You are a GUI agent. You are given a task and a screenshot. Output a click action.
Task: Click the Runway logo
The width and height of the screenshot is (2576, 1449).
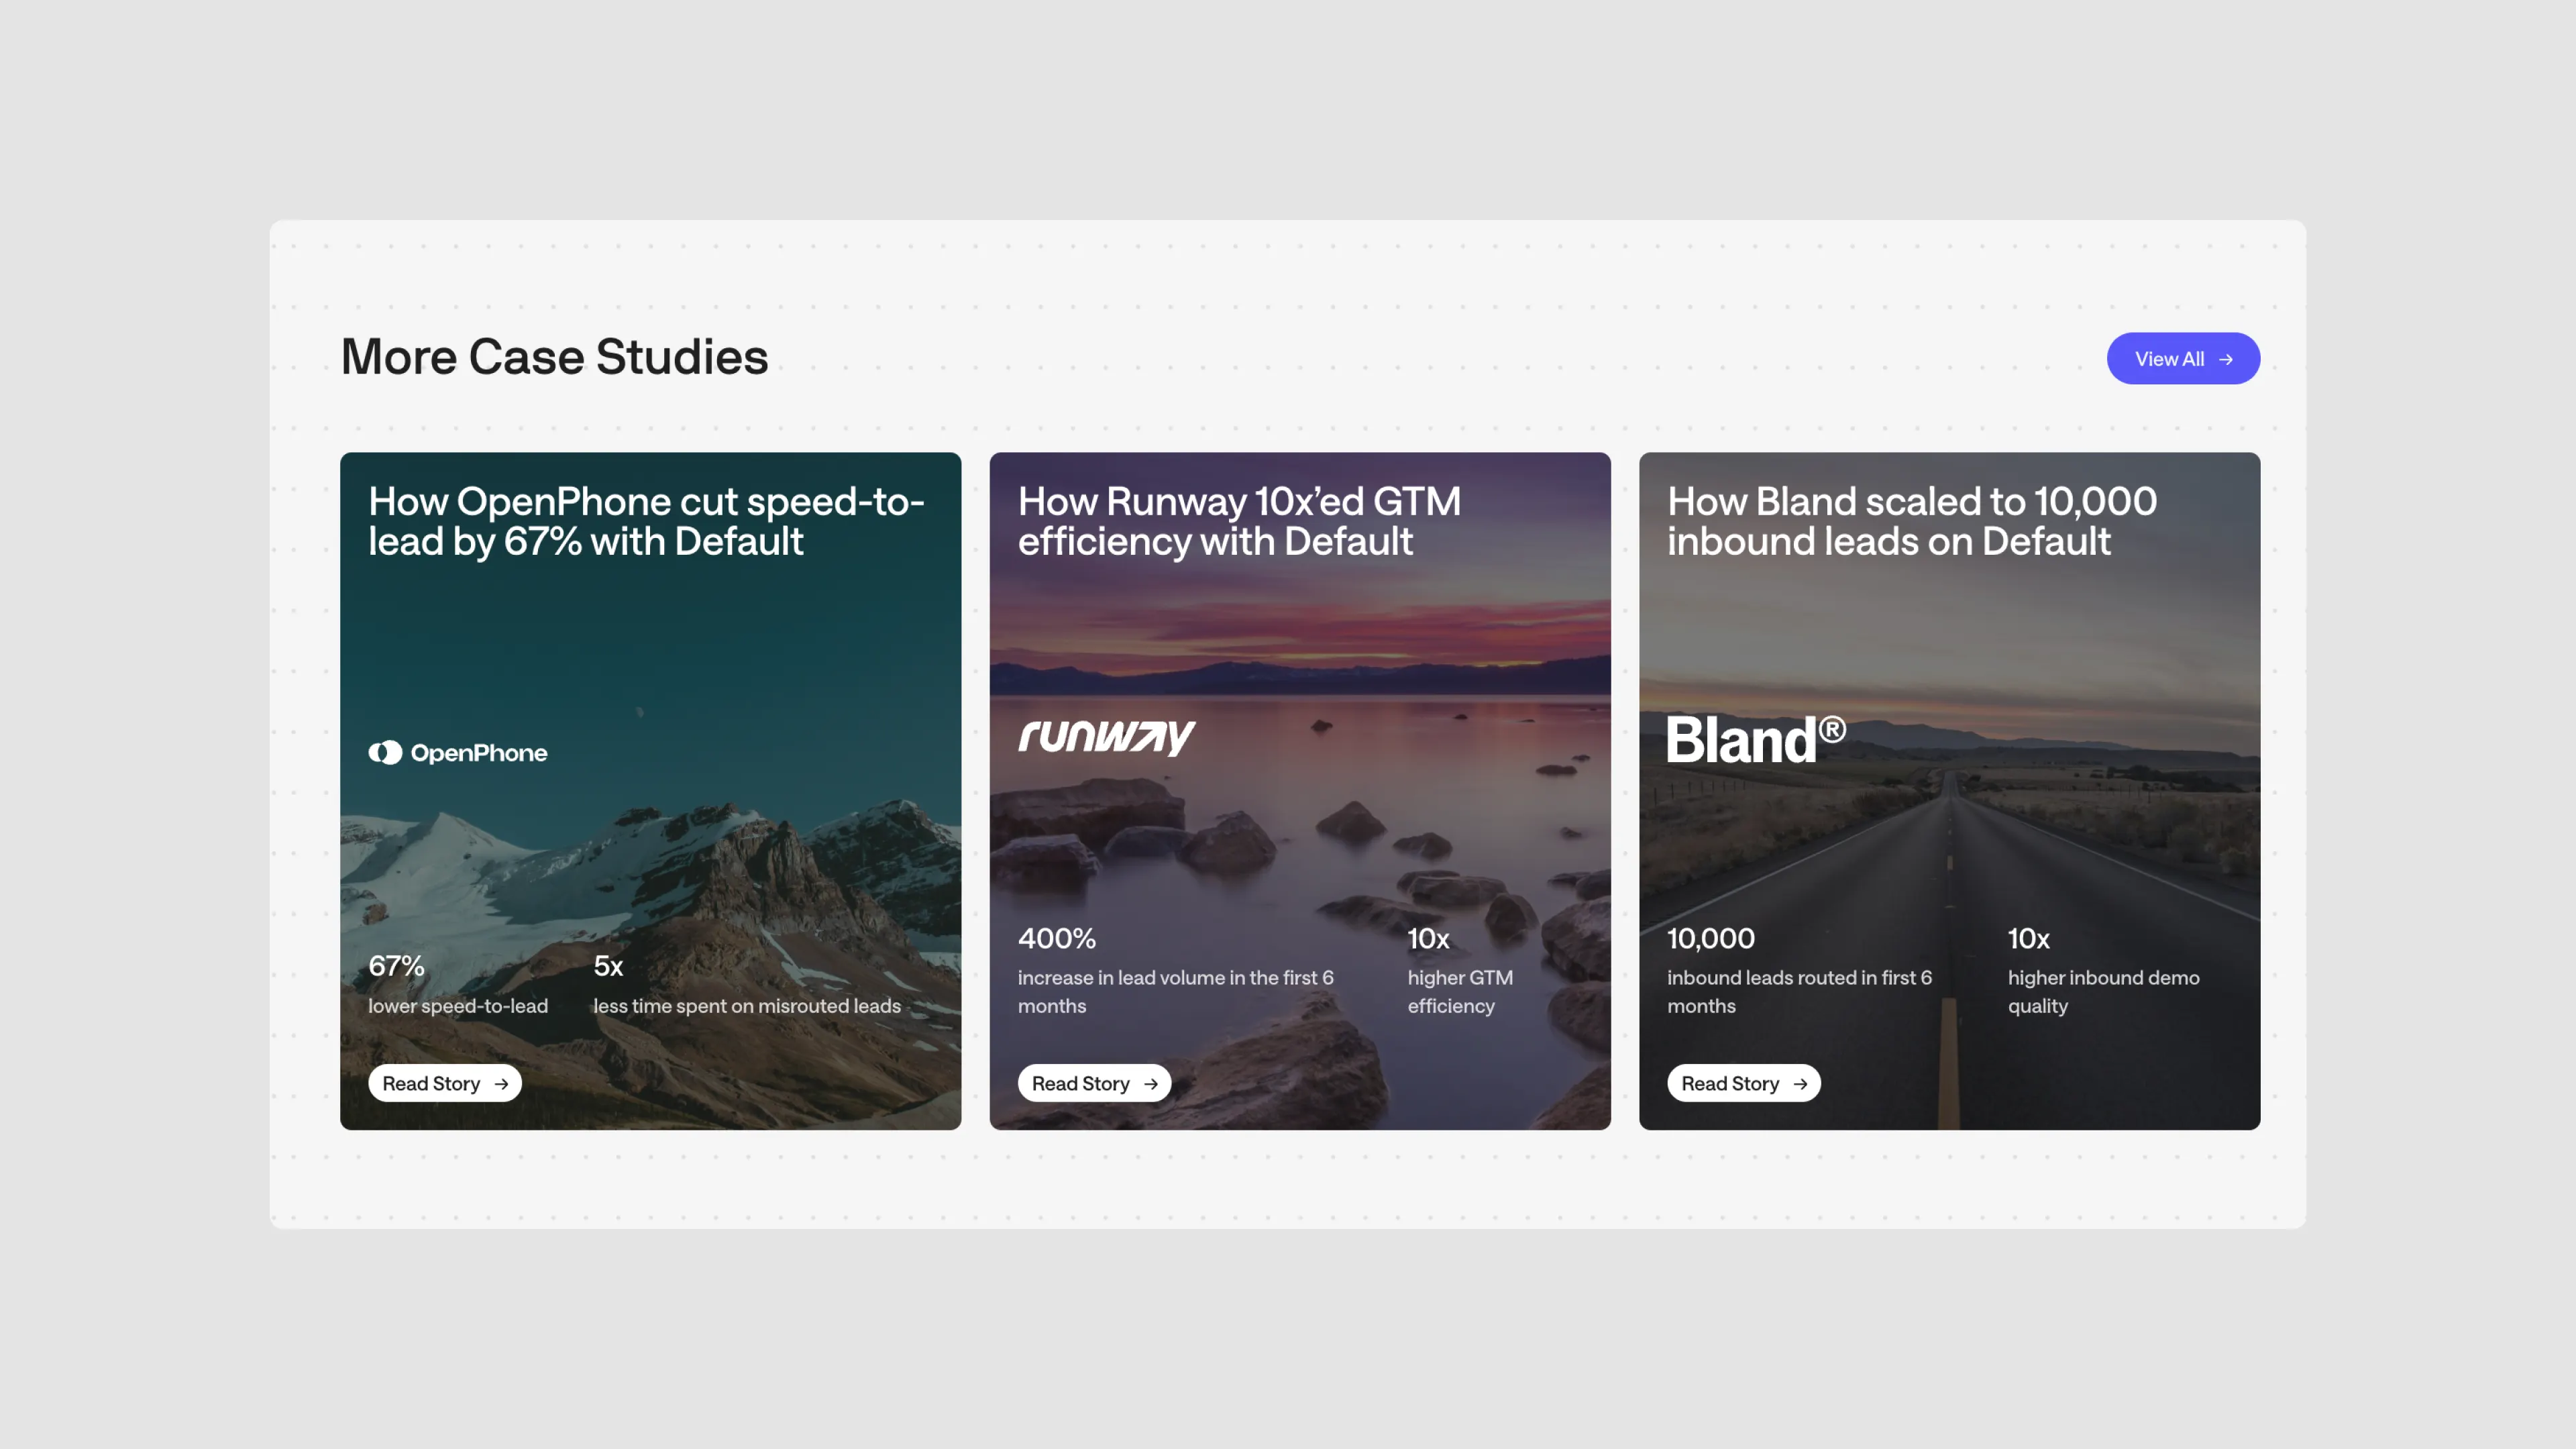1106,737
